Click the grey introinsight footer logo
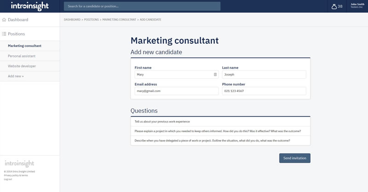Screen dimensions: 368x192 [x=19, y=163]
